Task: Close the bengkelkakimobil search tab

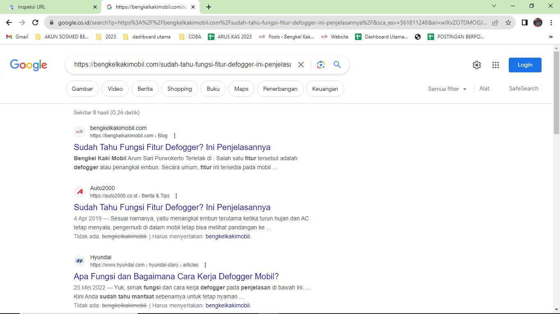Action: click(x=193, y=7)
